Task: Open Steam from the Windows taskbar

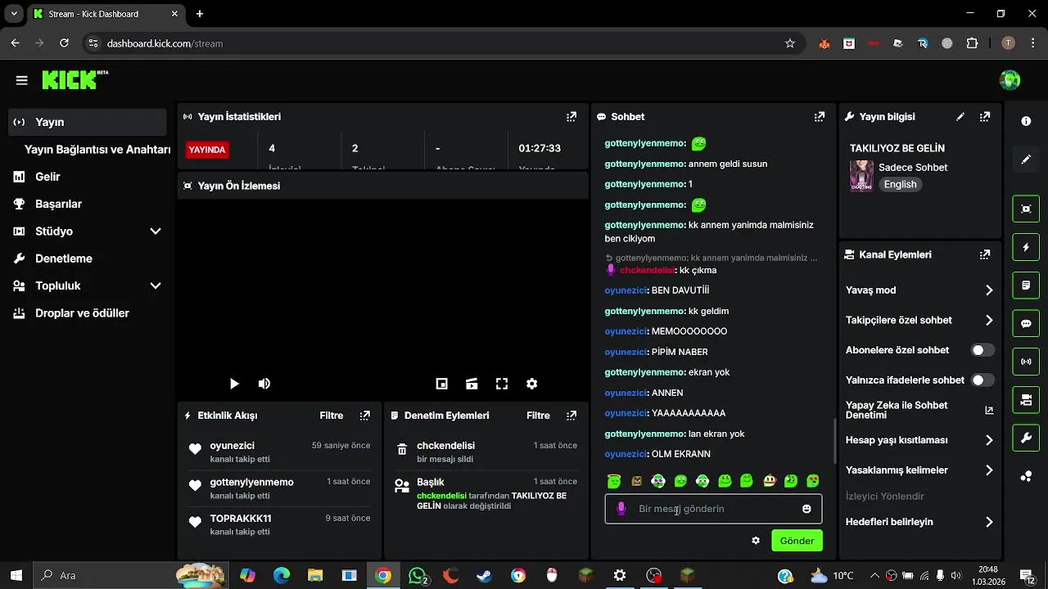Action: tap(485, 576)
